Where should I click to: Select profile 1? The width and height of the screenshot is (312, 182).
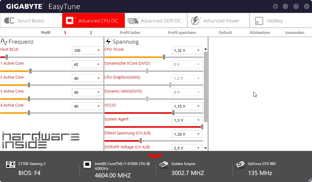tap(65, 33)
